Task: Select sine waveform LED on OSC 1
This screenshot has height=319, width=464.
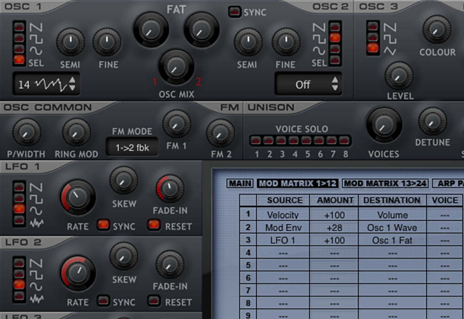Action: [19, 49]
